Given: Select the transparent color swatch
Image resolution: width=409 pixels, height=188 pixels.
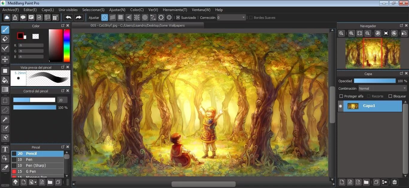Looking at the screenshot, I should pos(36,36).
